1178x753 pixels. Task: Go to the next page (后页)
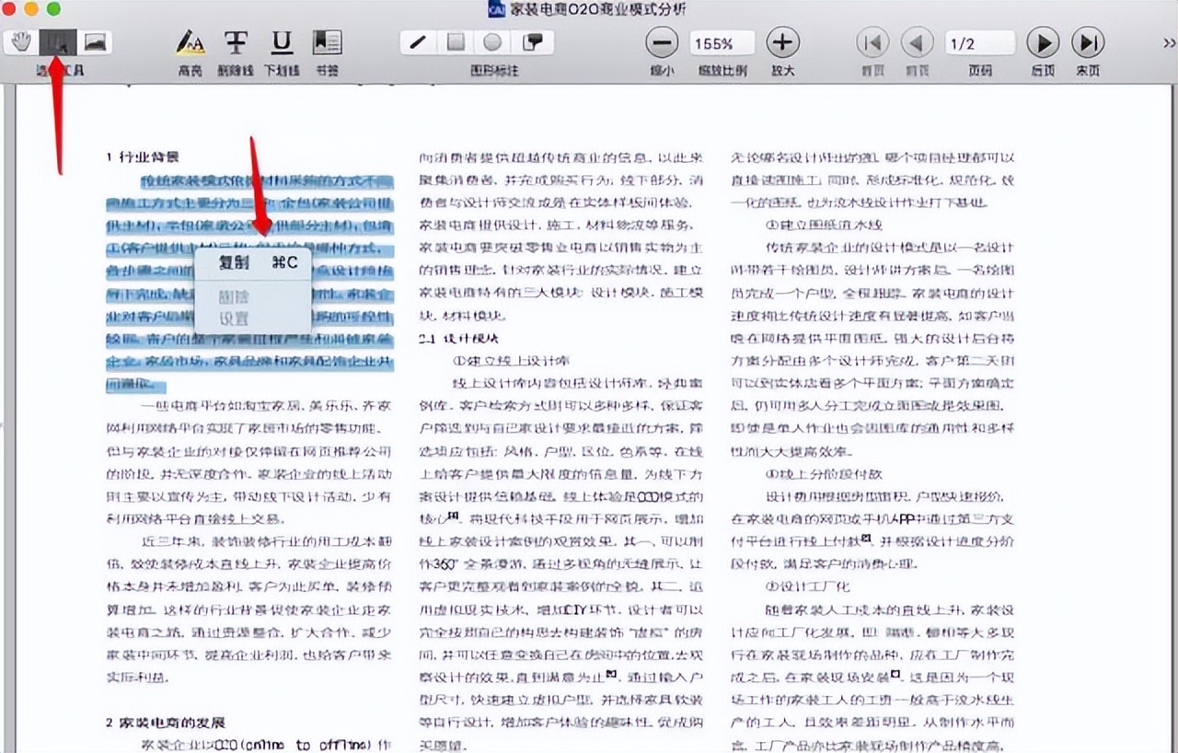click(1043, 42)
